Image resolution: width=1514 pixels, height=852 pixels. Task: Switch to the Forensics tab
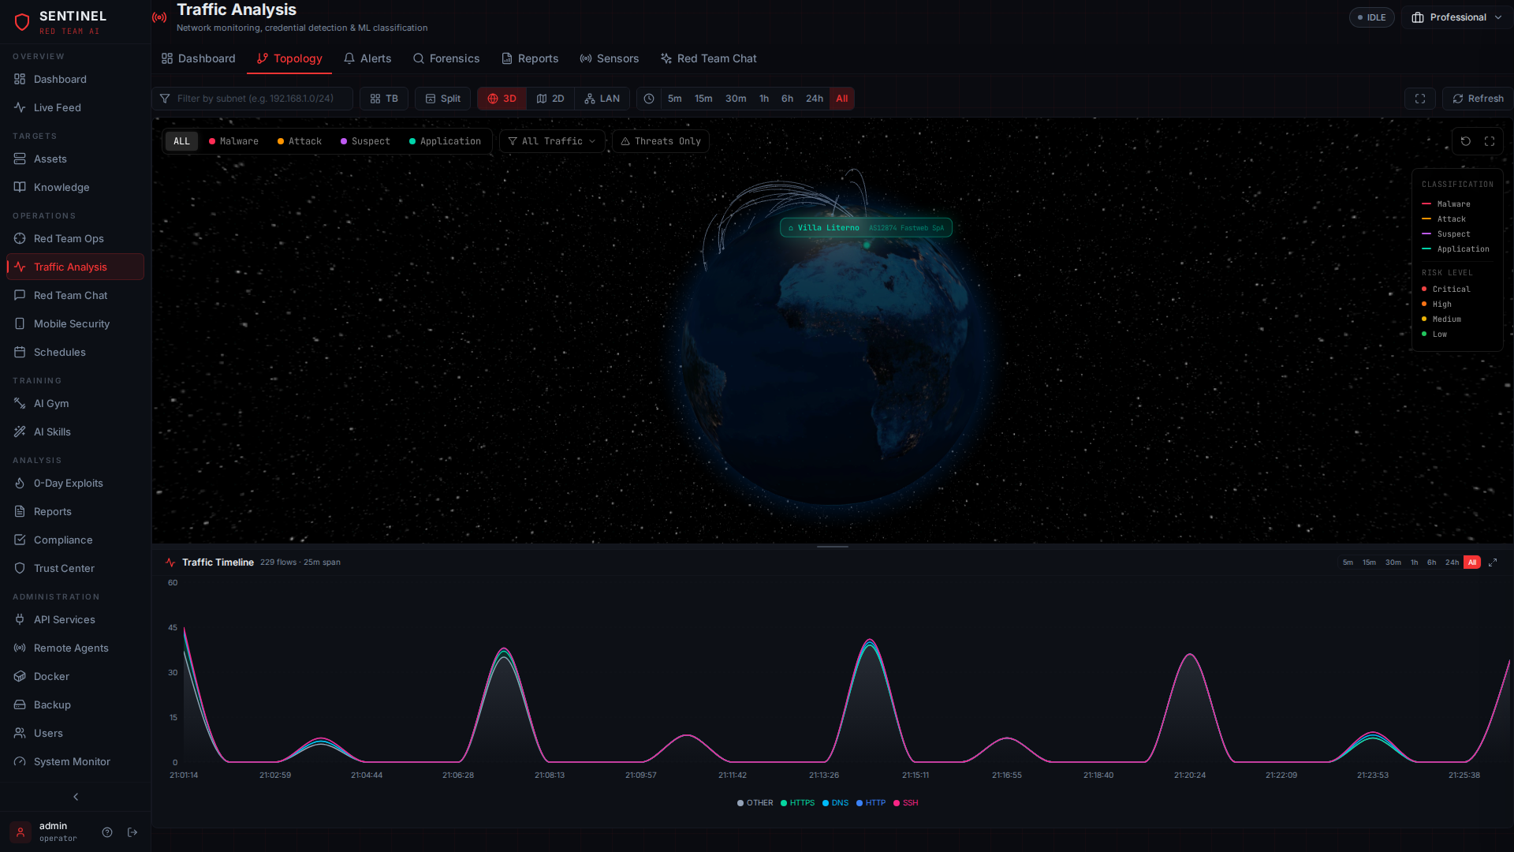[446, 58]
